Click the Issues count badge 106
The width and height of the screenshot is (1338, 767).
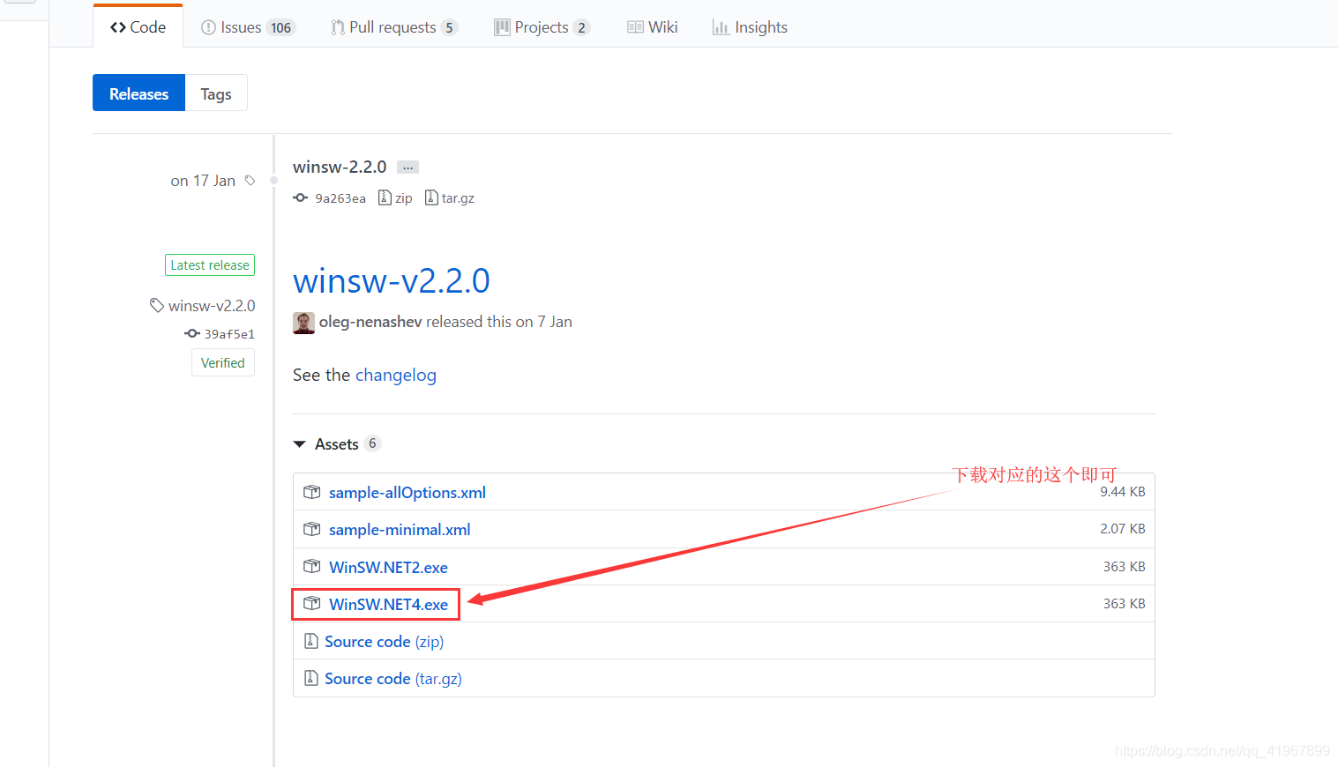[x=280, y=27]
